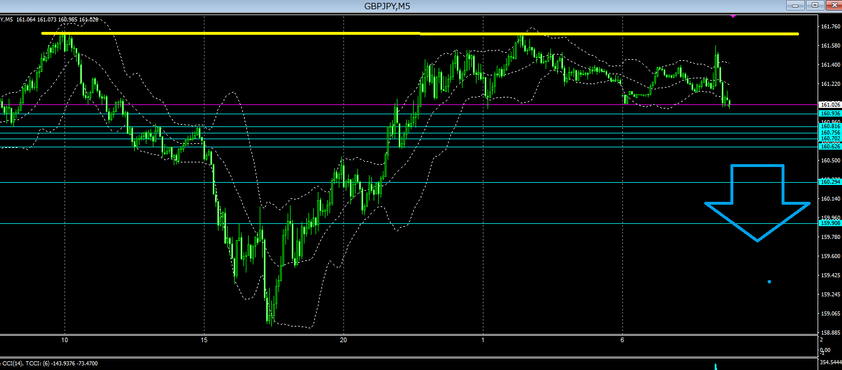This screenshot has width=842, height=370.
Task: Click the current price label 161.026
Action: click(x=829, y=105)
